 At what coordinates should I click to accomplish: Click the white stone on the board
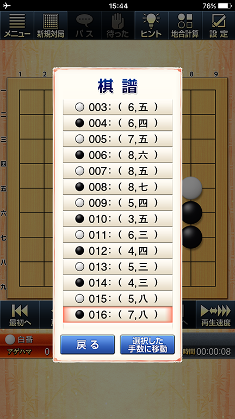point(192,188)
